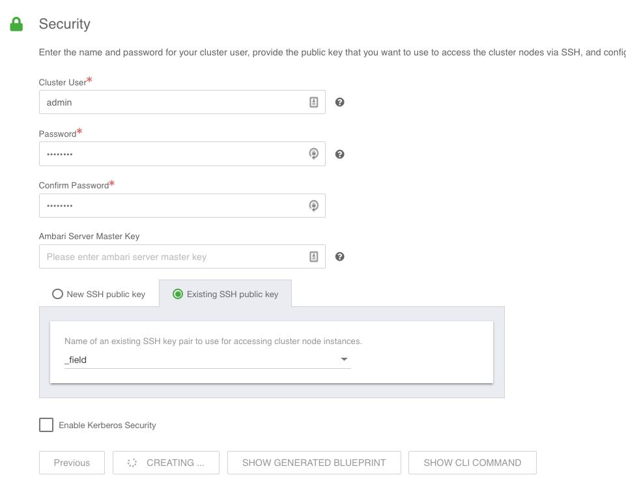Open help for Ambari Server Master Key

coord(339,257)
